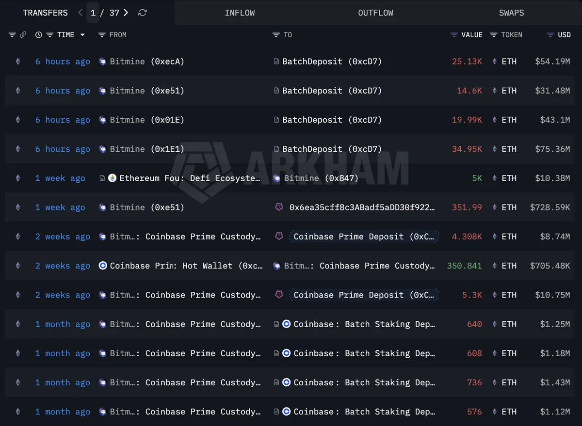Open Coinbase Prime Hot Wallet sender
The width and height of the screenshot is (582, 426).
(186, 266)
